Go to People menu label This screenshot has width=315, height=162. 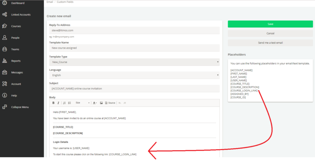[15, 38]
